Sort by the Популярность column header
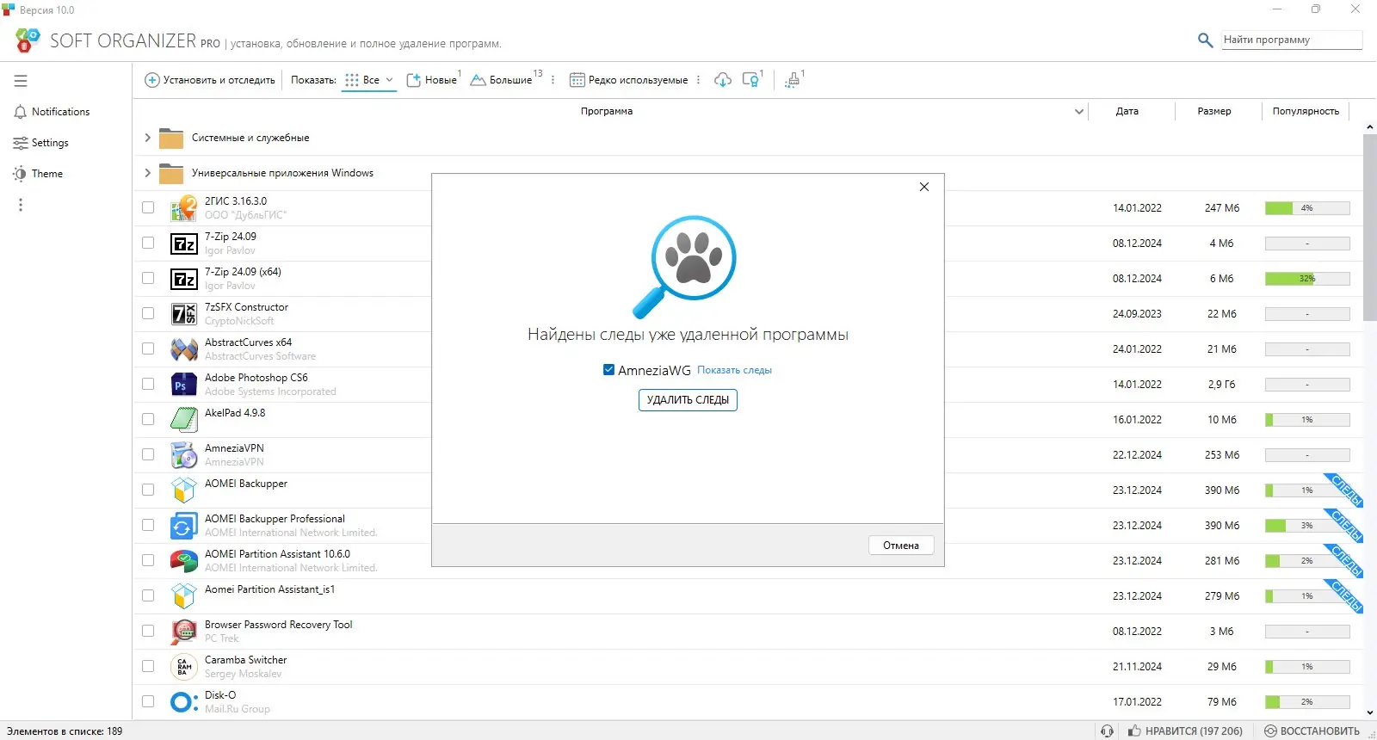The height and width of the screenshot is (740, 1377). pos(1306,111)
